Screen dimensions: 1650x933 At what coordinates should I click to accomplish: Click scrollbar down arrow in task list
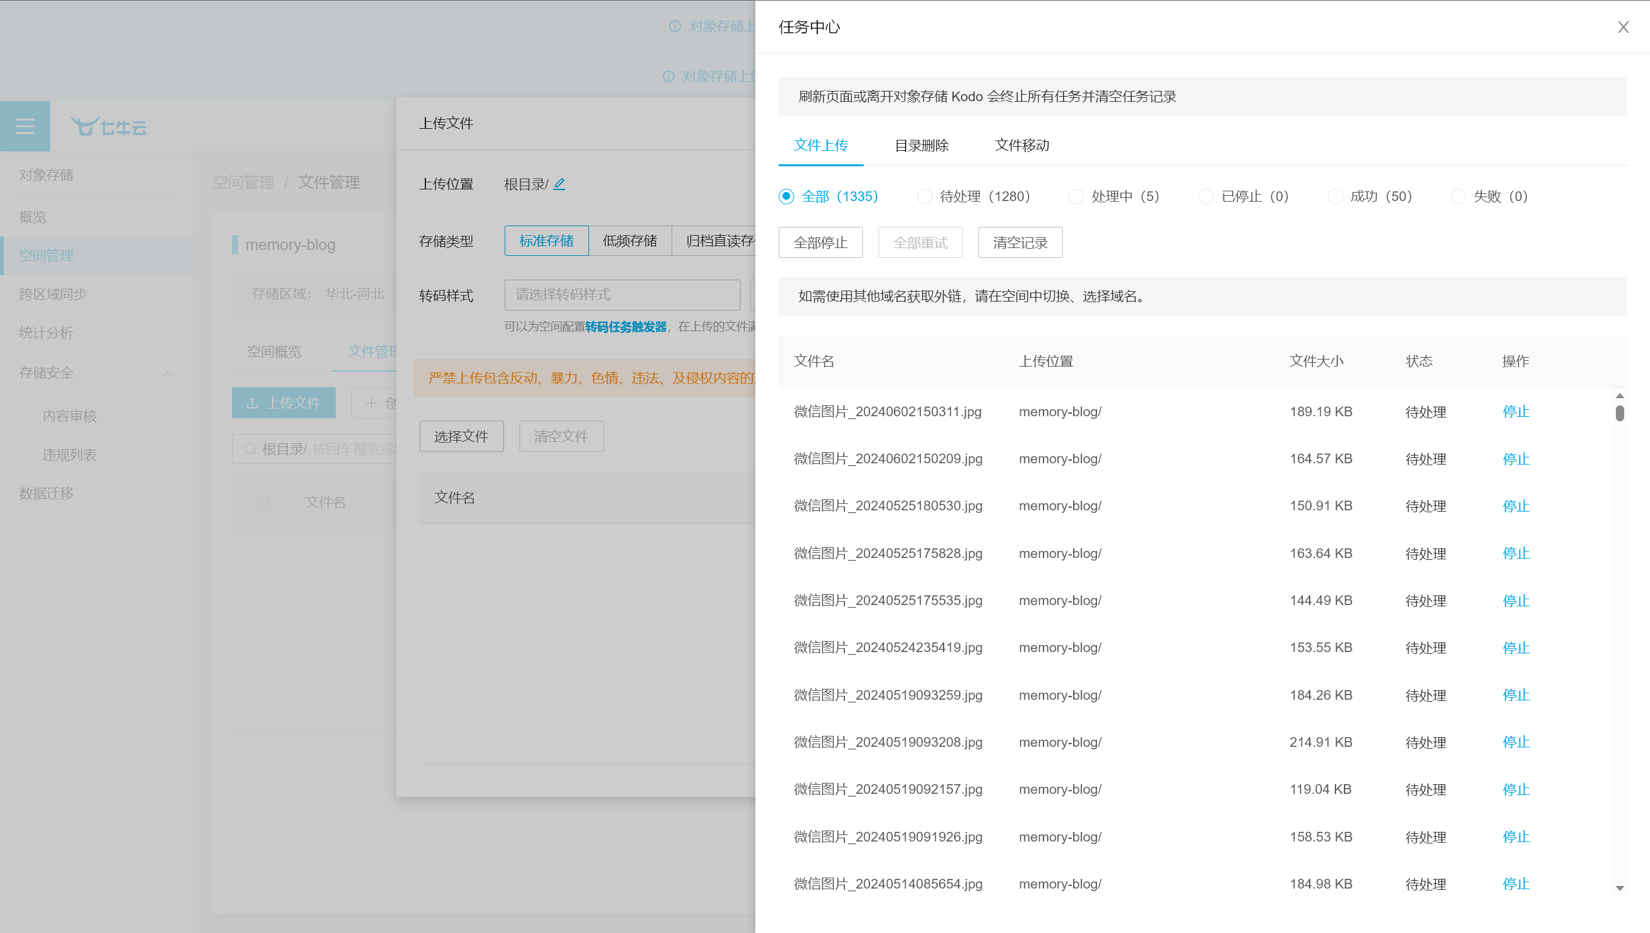pos(1620,889)
